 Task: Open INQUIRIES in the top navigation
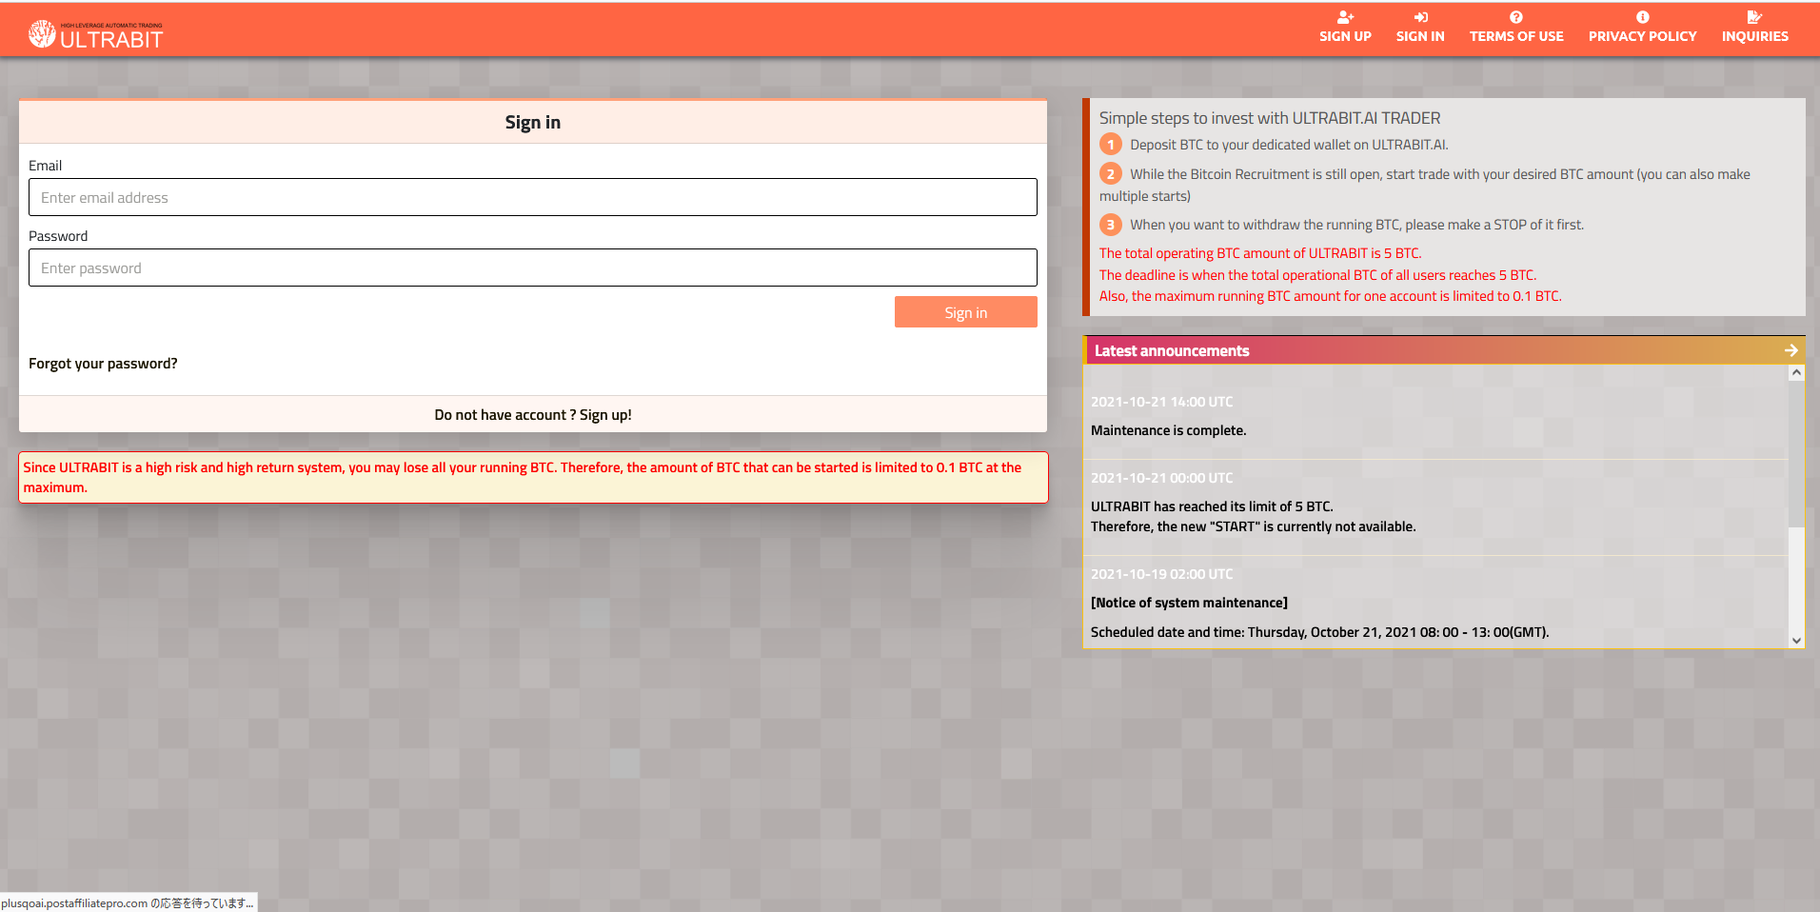pyautogui.click(x=1754, y=36)
